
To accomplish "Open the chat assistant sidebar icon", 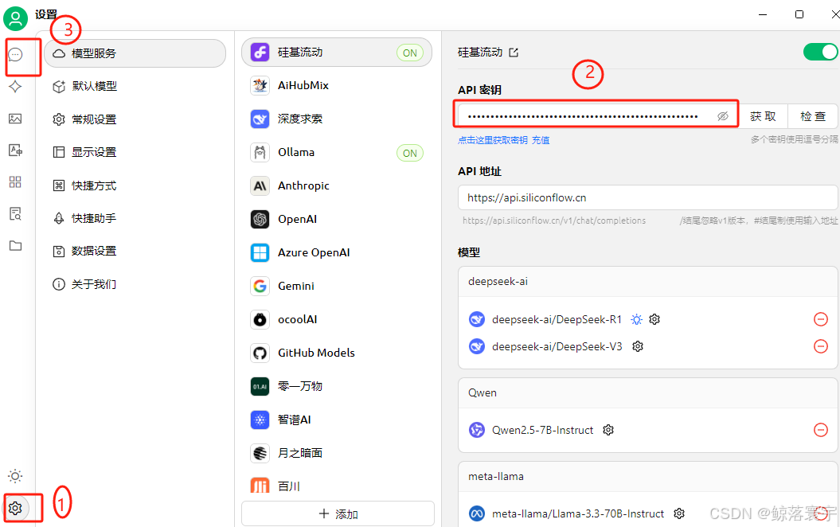I will 16,55.
